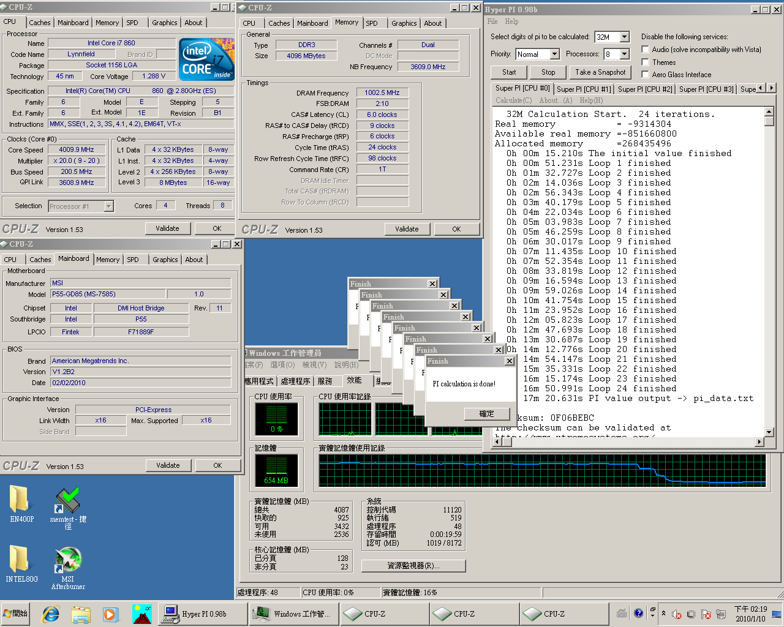Switch to Hyper PI taskbar button
784x627 pixels.
[203, 614]
